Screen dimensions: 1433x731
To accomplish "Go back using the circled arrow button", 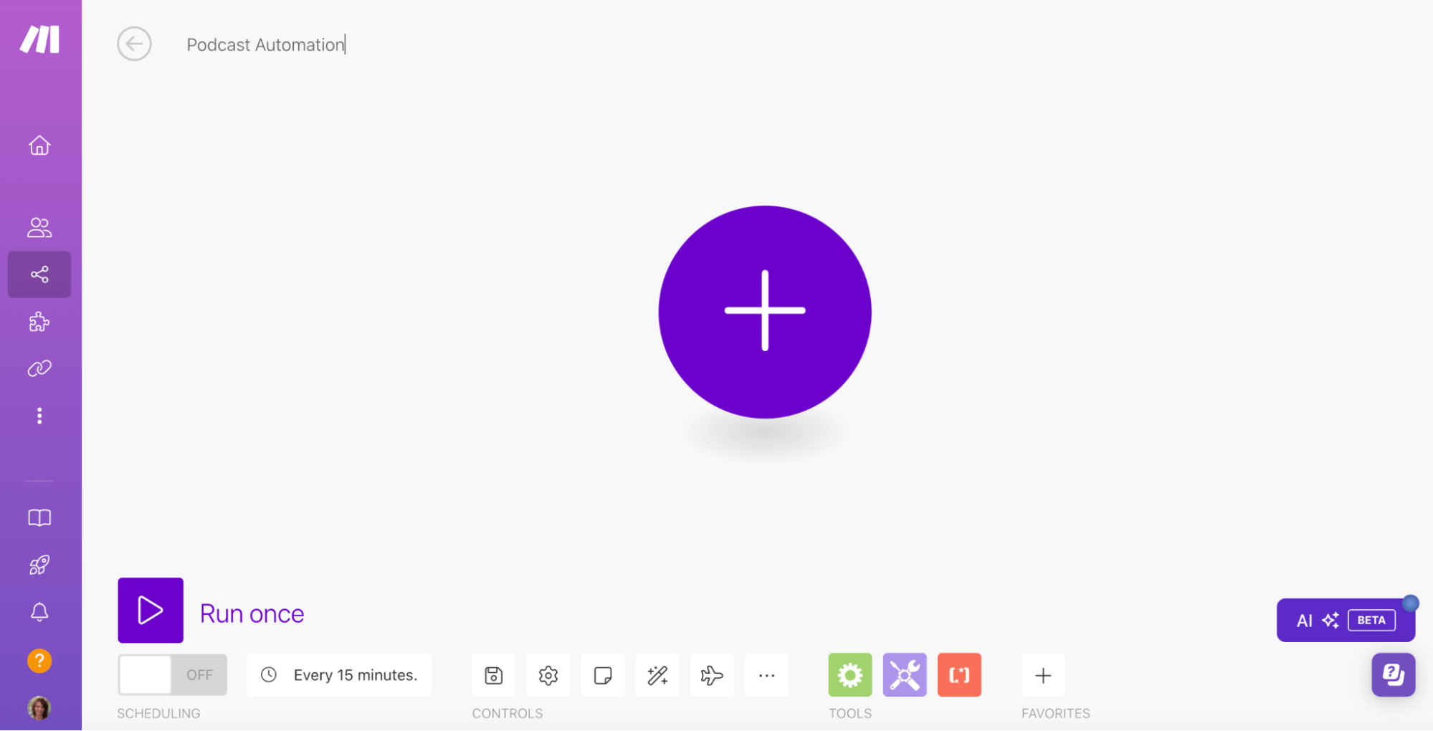I will (134, 44).
